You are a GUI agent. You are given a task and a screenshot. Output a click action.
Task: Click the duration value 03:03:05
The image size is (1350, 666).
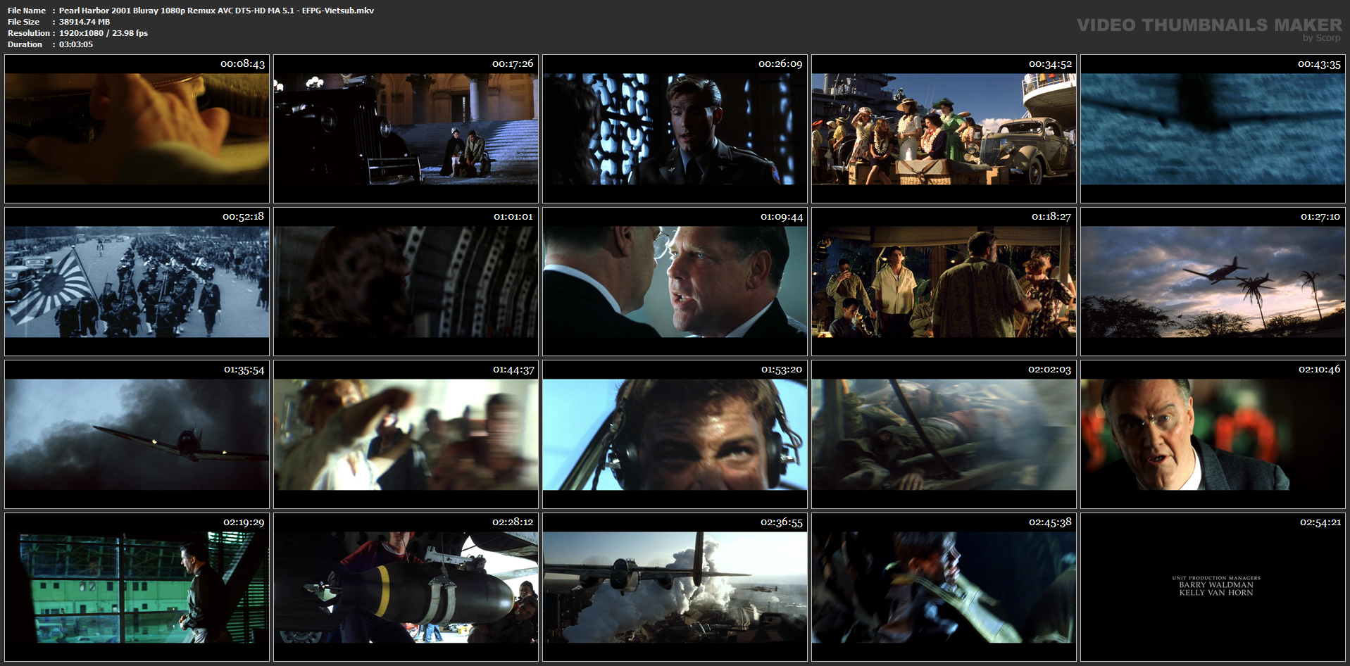pos(76,44)
